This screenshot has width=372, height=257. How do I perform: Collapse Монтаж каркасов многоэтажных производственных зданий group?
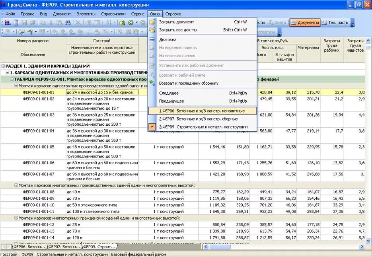pyautogui.click(x=16, y=185)
